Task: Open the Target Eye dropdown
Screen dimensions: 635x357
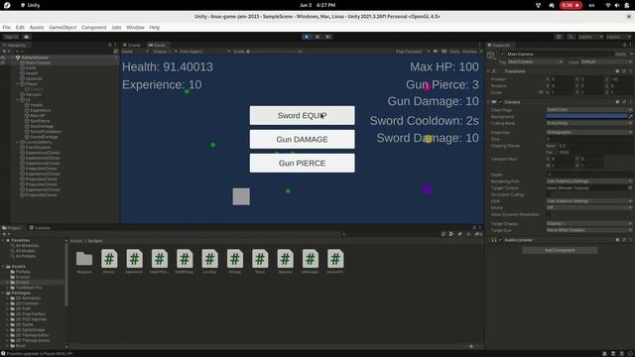Action: pos(589,230)
